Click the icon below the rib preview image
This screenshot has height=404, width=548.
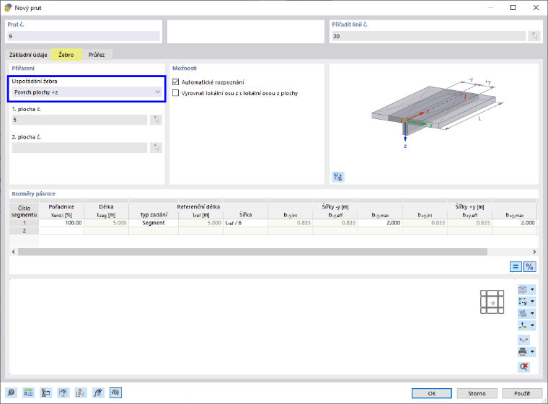pyautogui.click(x=338, y=177)
